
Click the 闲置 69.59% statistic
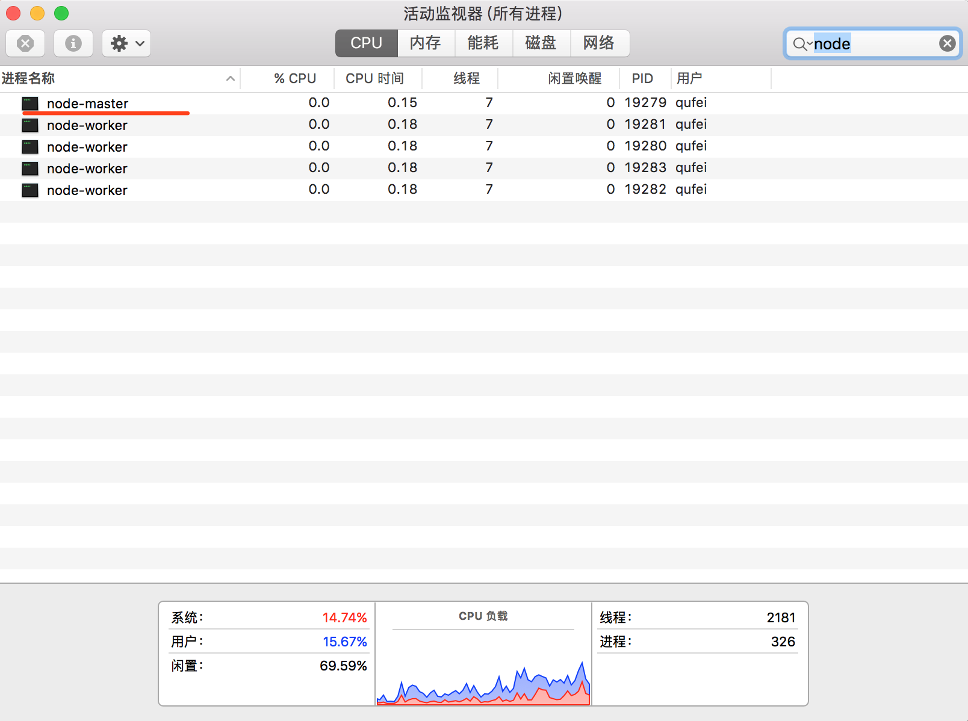[268, 666]
